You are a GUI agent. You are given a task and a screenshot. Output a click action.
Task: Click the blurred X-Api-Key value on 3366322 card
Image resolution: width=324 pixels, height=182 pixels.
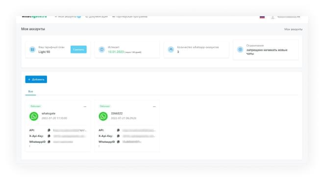[138, 136]
